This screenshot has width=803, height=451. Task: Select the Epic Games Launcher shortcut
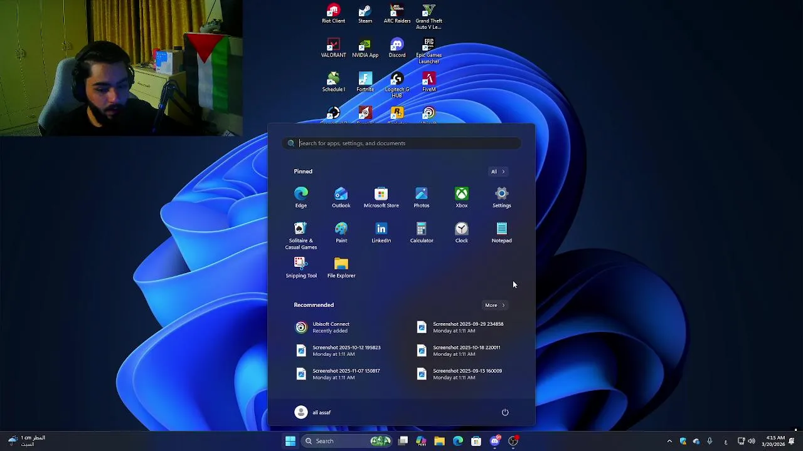[428, 51]
